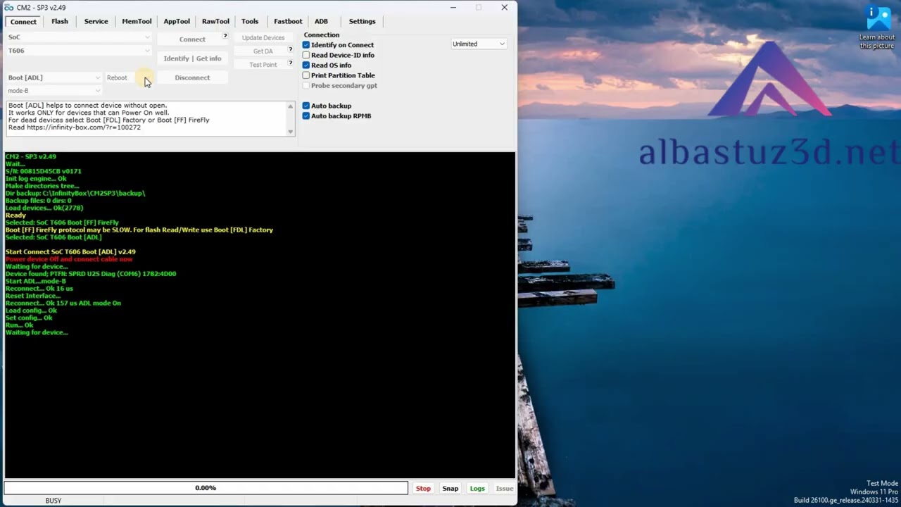Click the Snap button
This screenshot has height=507, width=901.
450,488
